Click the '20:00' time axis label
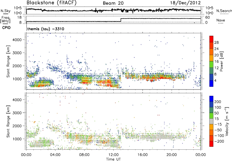The width and height of the screenshot is (232, 161). pyautogui.click(x=171, y=155)
